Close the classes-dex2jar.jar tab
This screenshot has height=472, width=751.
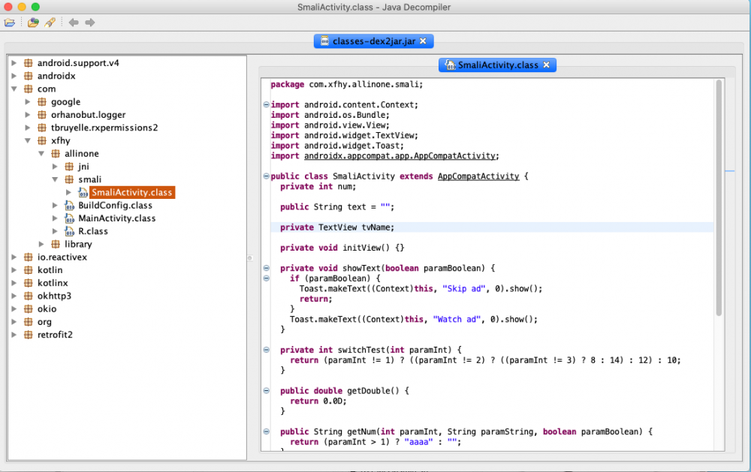423,41
